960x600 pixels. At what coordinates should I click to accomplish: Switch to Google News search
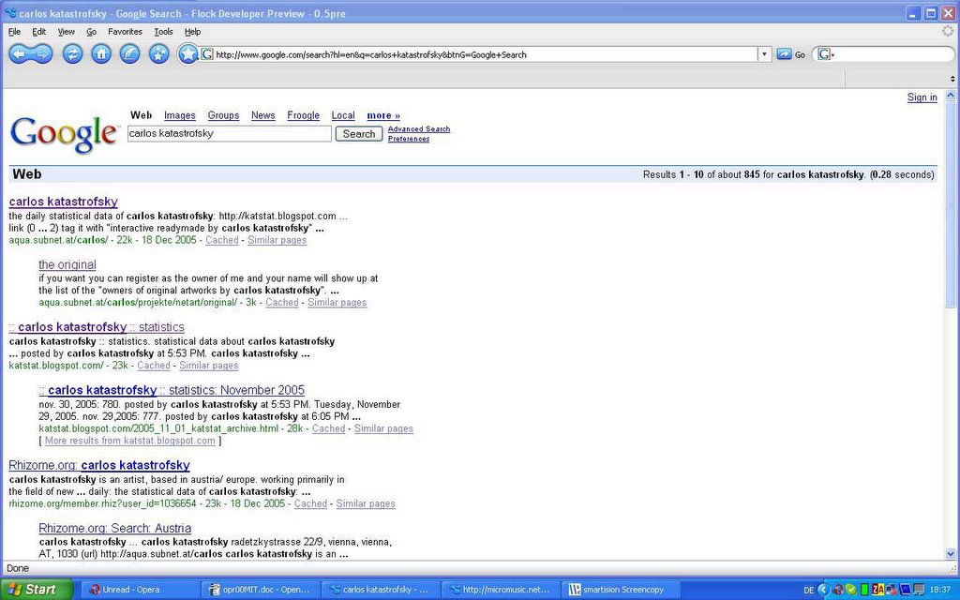tap(262, 115)
